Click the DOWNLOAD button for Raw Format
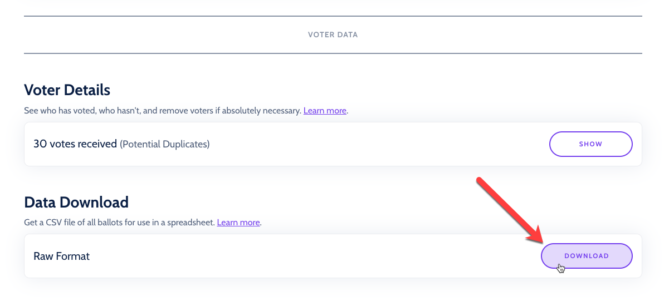This screenshot has height=301, width=669. [x=587, y=256]
